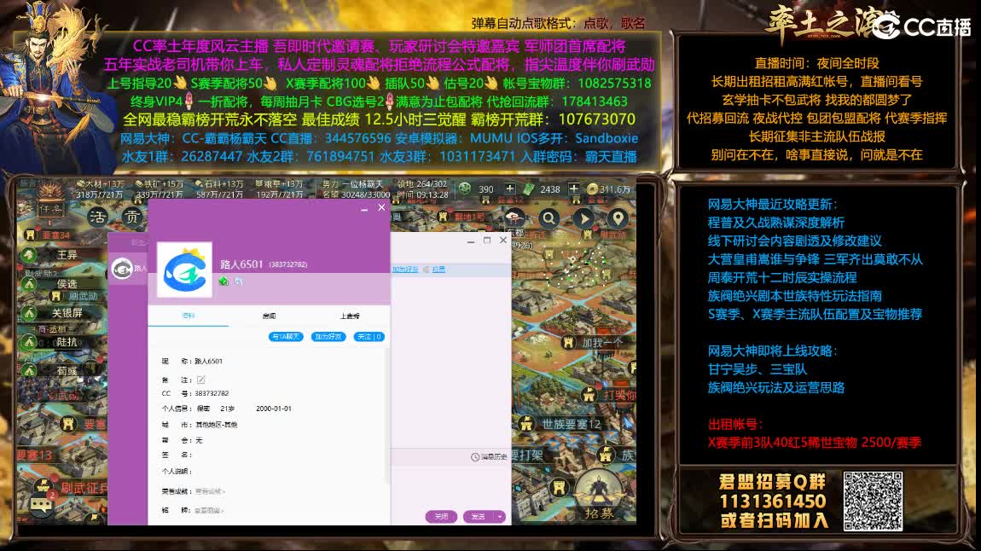Close the purple profile window
This screenshot has height=551, width=981.
(x=381, y=207)
